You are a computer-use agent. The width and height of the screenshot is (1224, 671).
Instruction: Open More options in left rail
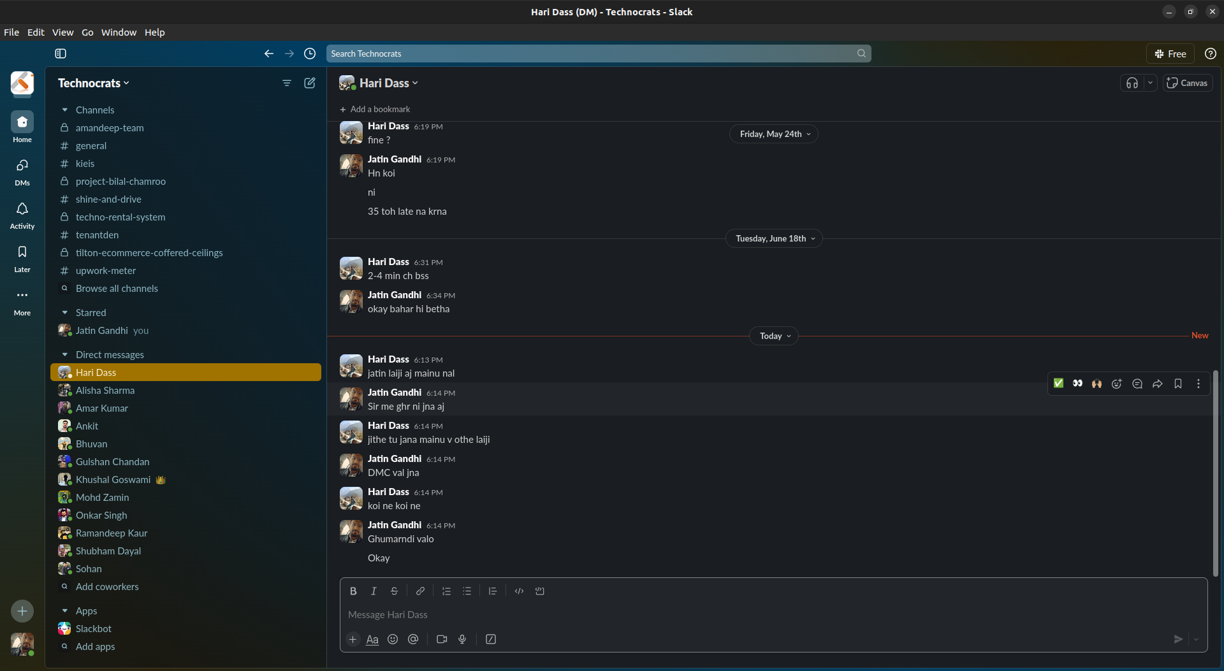click(22, 301)
